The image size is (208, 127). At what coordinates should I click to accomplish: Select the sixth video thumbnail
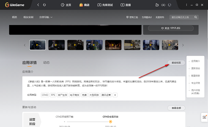(132, 45)
